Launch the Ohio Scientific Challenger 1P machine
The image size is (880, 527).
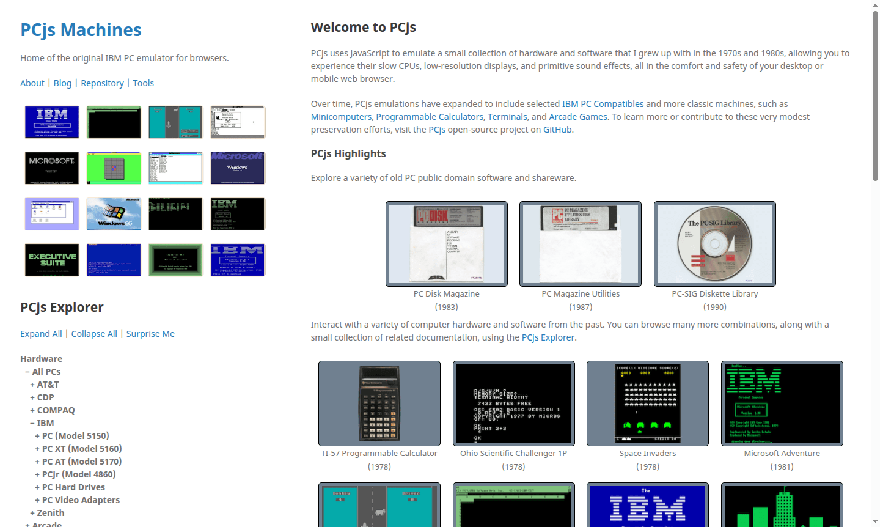(513, 403)
